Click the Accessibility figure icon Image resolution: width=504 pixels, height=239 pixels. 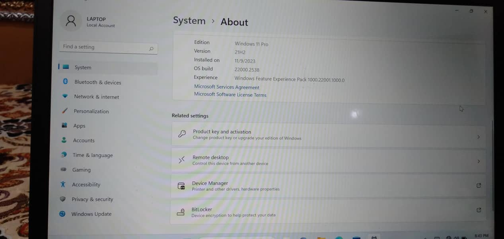(63, 184)
